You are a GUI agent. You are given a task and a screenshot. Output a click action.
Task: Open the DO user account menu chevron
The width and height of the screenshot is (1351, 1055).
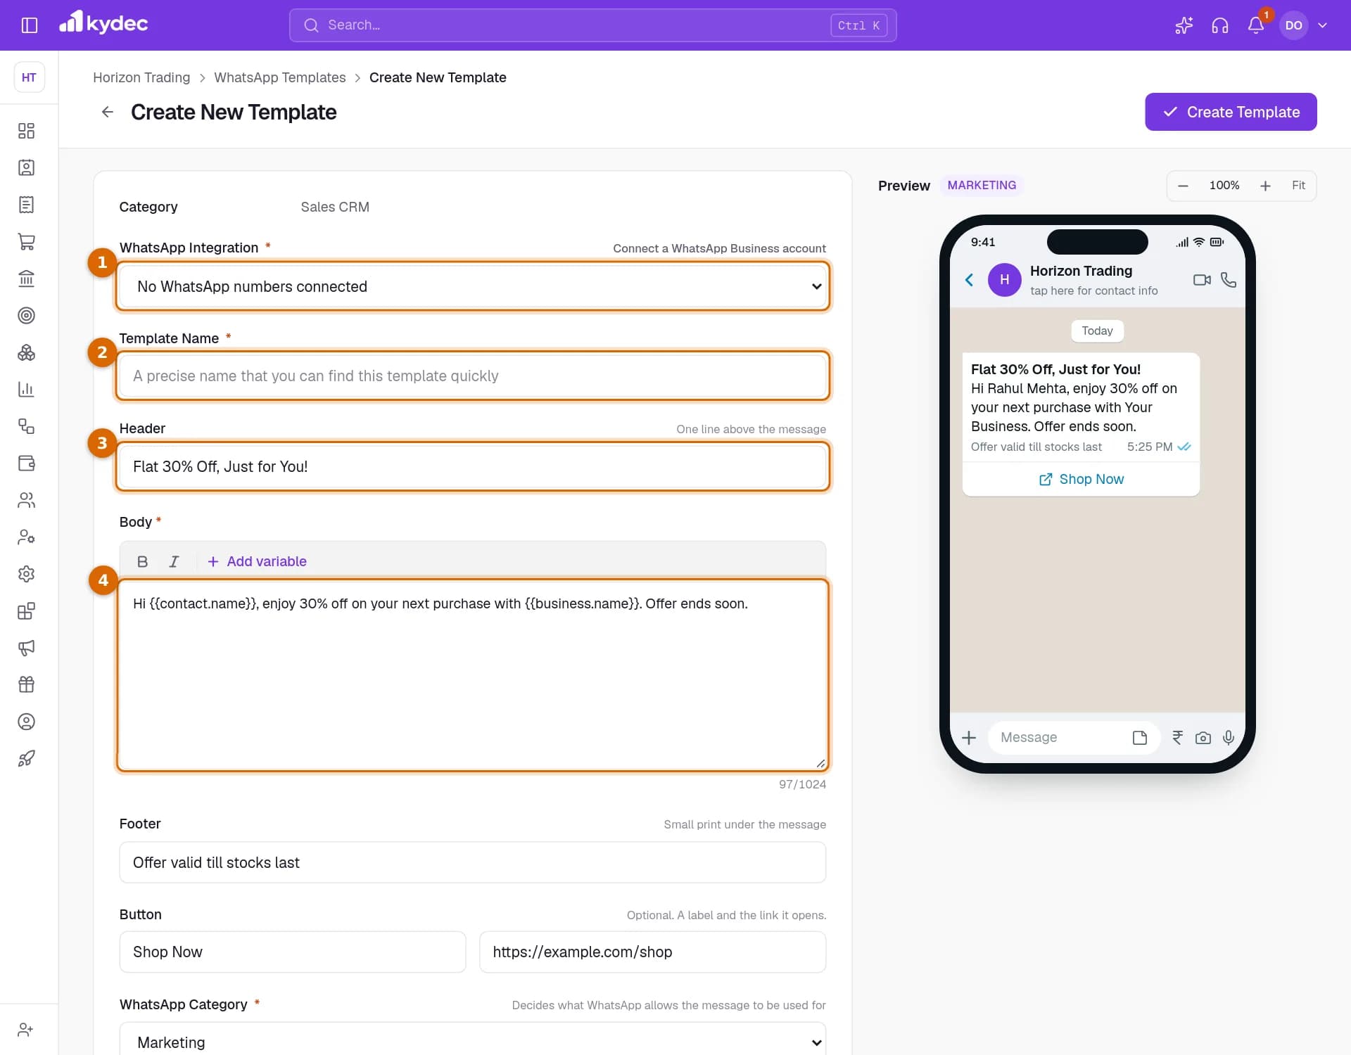coord(1323,25)
